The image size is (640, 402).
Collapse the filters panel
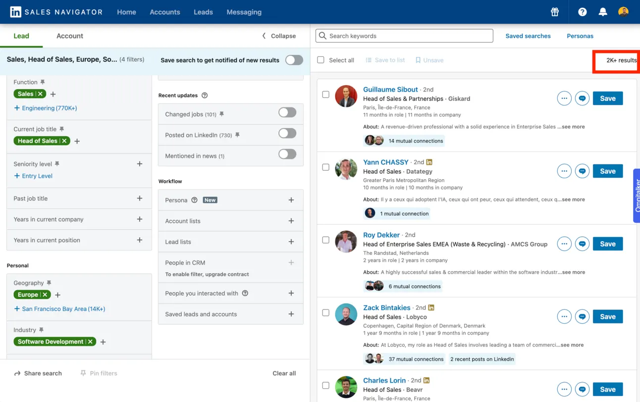(279, 36)
